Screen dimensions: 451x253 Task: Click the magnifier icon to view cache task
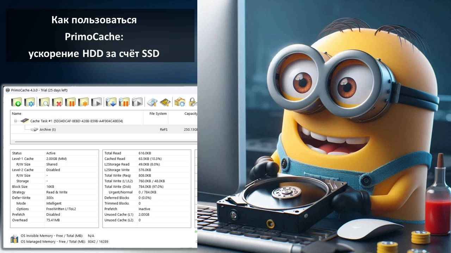[44, 102]
